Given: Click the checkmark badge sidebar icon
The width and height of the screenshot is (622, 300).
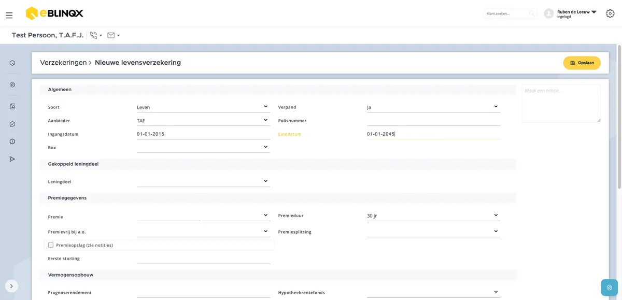Looking at the screenshot, I should (x=12, y=124).
